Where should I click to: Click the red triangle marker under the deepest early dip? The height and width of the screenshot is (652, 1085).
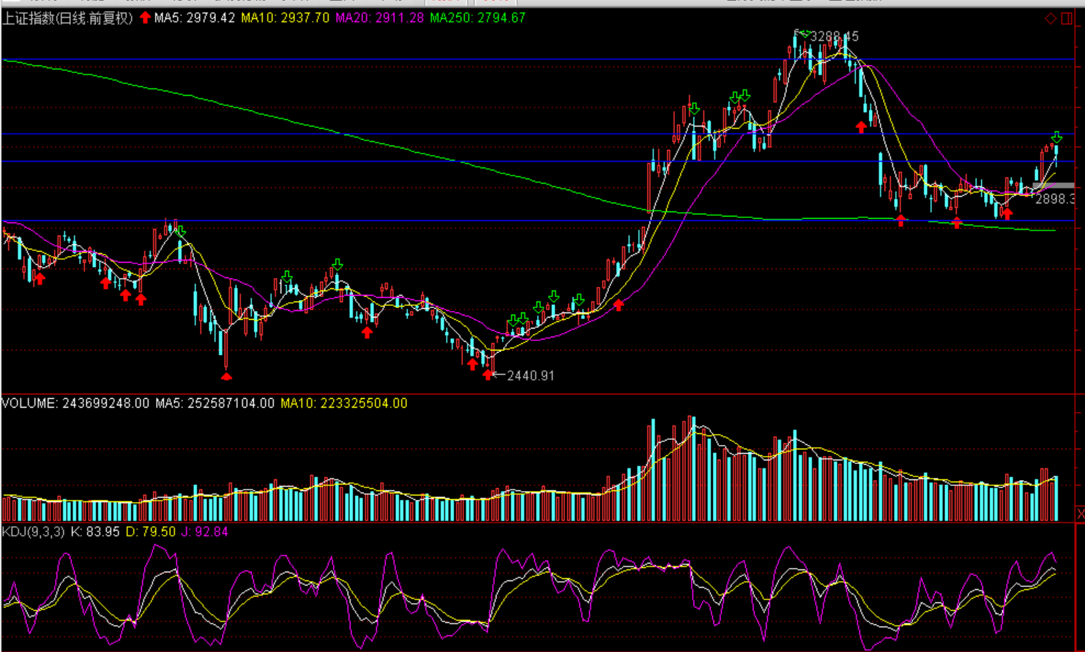226,376
